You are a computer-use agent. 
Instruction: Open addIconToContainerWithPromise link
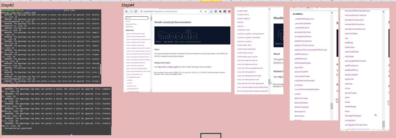(311, 50)
